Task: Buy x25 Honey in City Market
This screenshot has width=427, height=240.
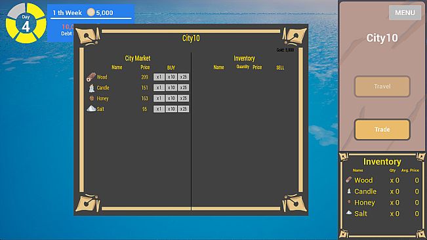Action: click(x=184, y=98)
